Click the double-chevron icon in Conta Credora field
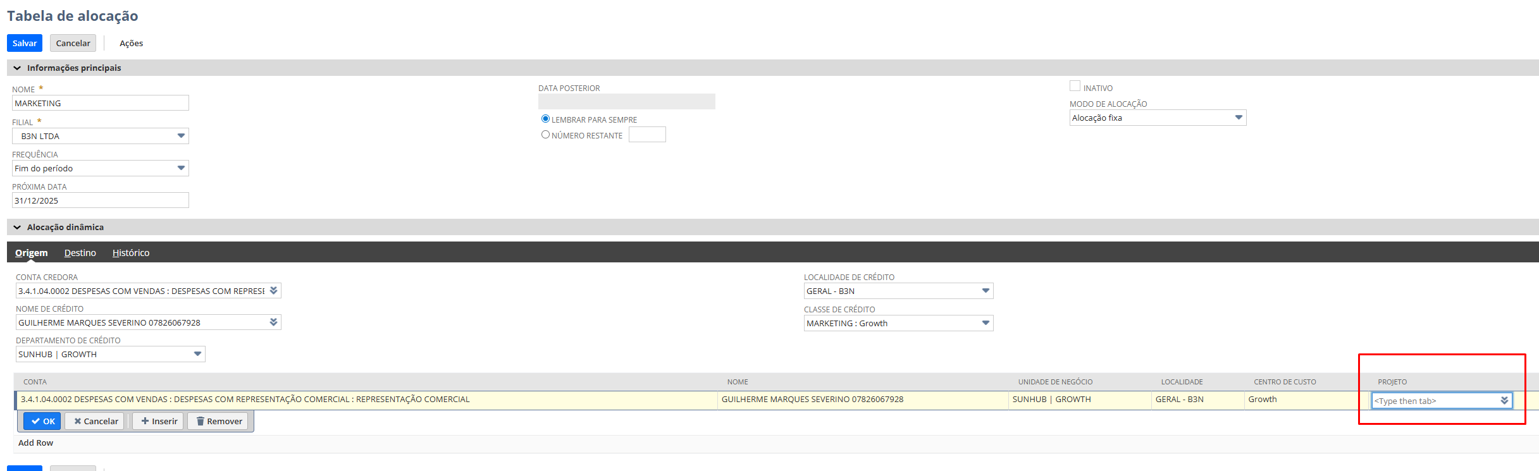Image resolution: width=1539 pixels, height=471 pixels. click(273, 291)
